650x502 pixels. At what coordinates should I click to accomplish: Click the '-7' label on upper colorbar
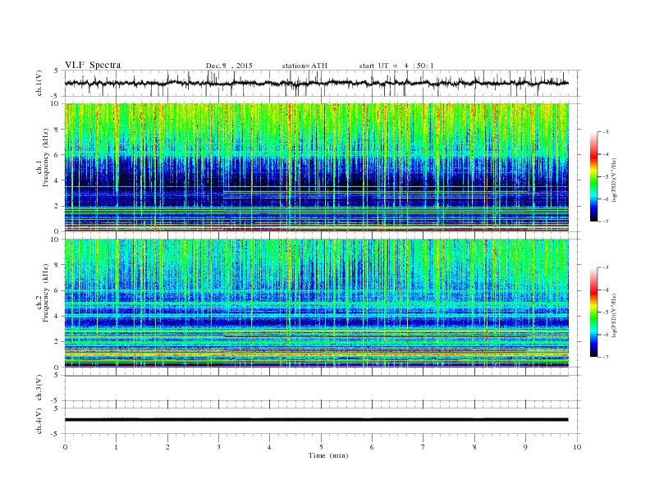pos(606,221)
